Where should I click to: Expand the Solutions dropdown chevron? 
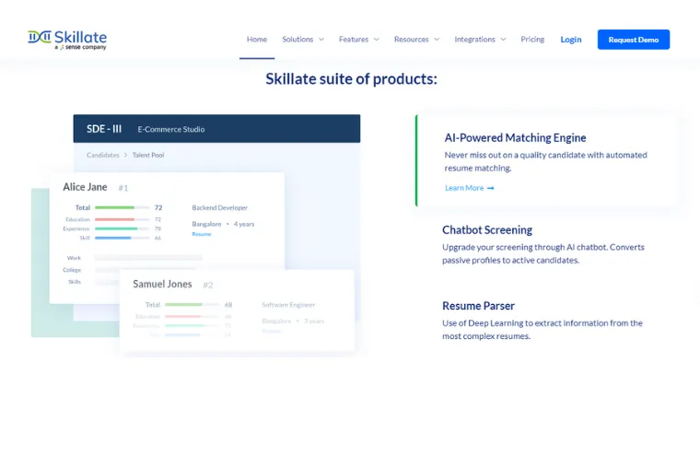click(x=321, y=40)
